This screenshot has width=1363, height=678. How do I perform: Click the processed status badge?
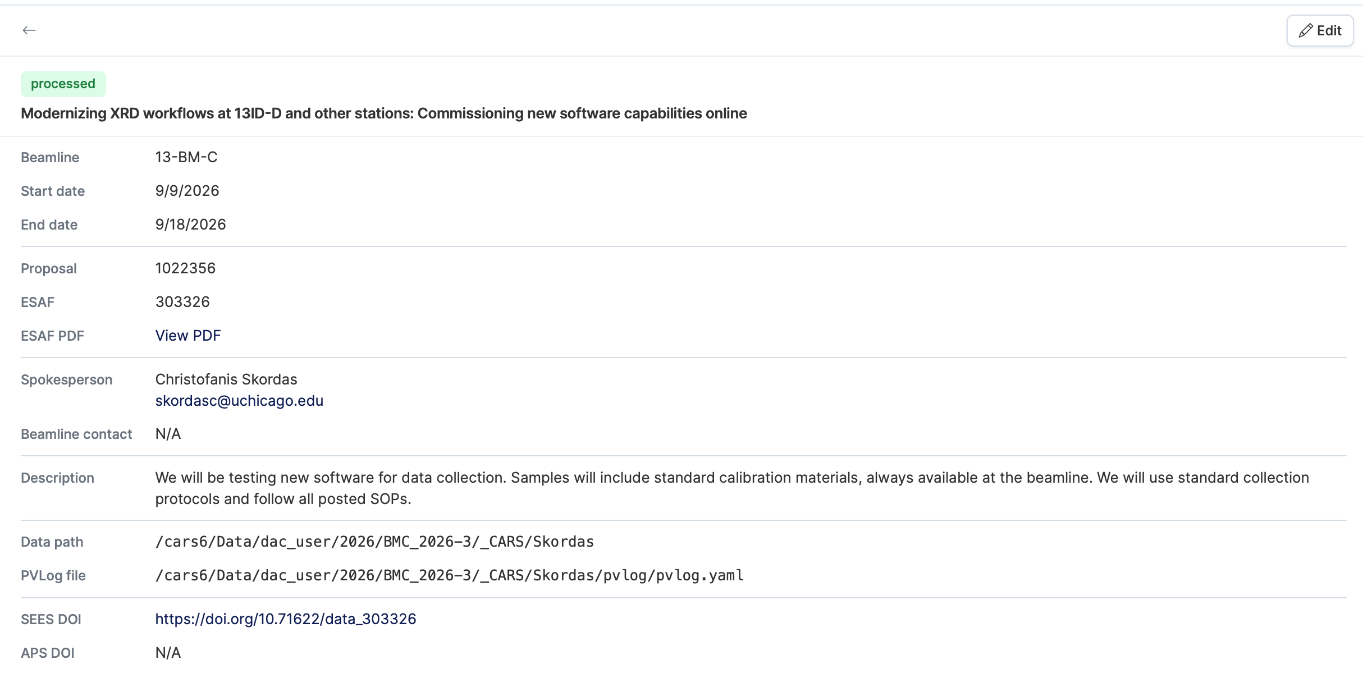coord(63,84)
